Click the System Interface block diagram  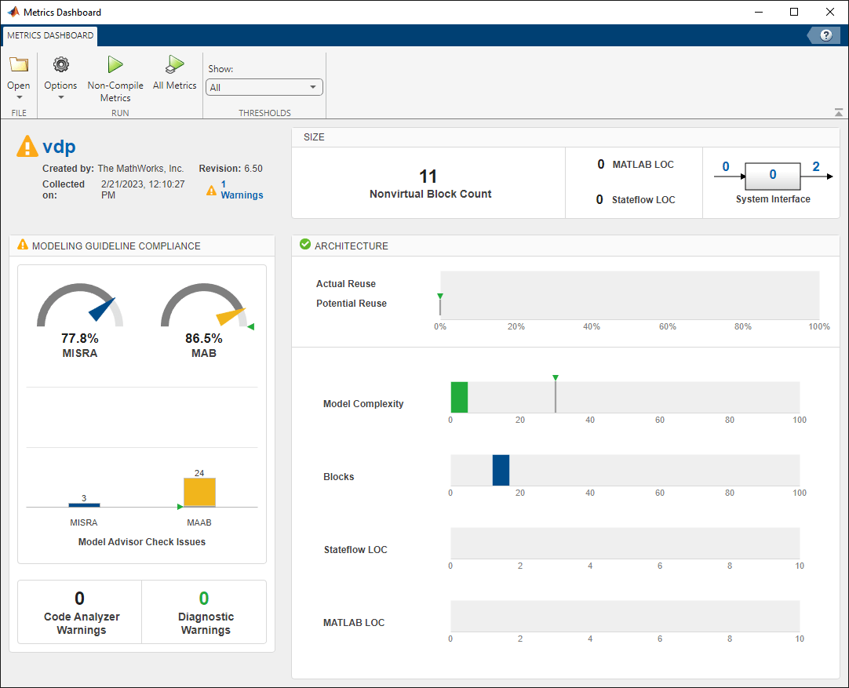point(772,175)
